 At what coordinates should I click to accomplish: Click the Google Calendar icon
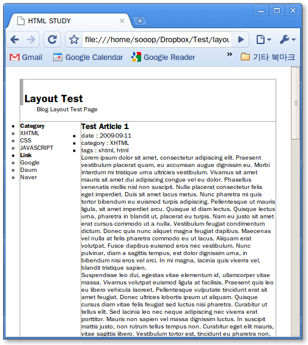coord(57,57)
